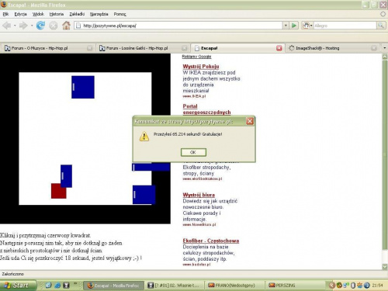The image size is (388, 291).
Task: Click the Firefox reload page icon
Action: 40,26
